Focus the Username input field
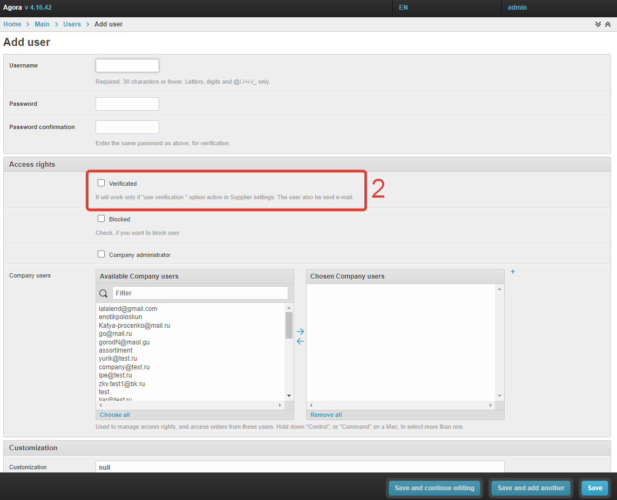 [127, 65]
